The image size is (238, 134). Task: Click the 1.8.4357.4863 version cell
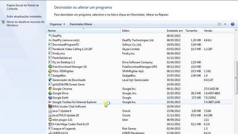[x=212, y=93]
